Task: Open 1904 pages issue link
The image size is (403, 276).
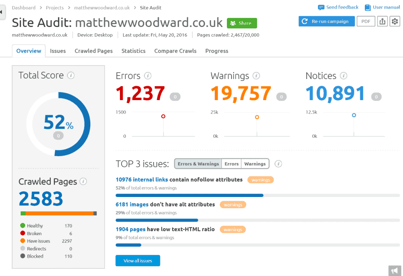Action: coord(131,229)
